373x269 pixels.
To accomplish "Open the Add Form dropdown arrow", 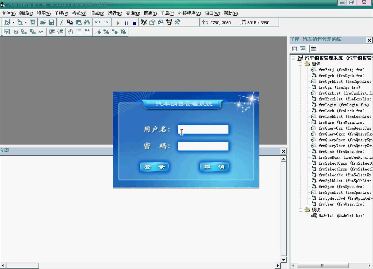I will [26, 23].
